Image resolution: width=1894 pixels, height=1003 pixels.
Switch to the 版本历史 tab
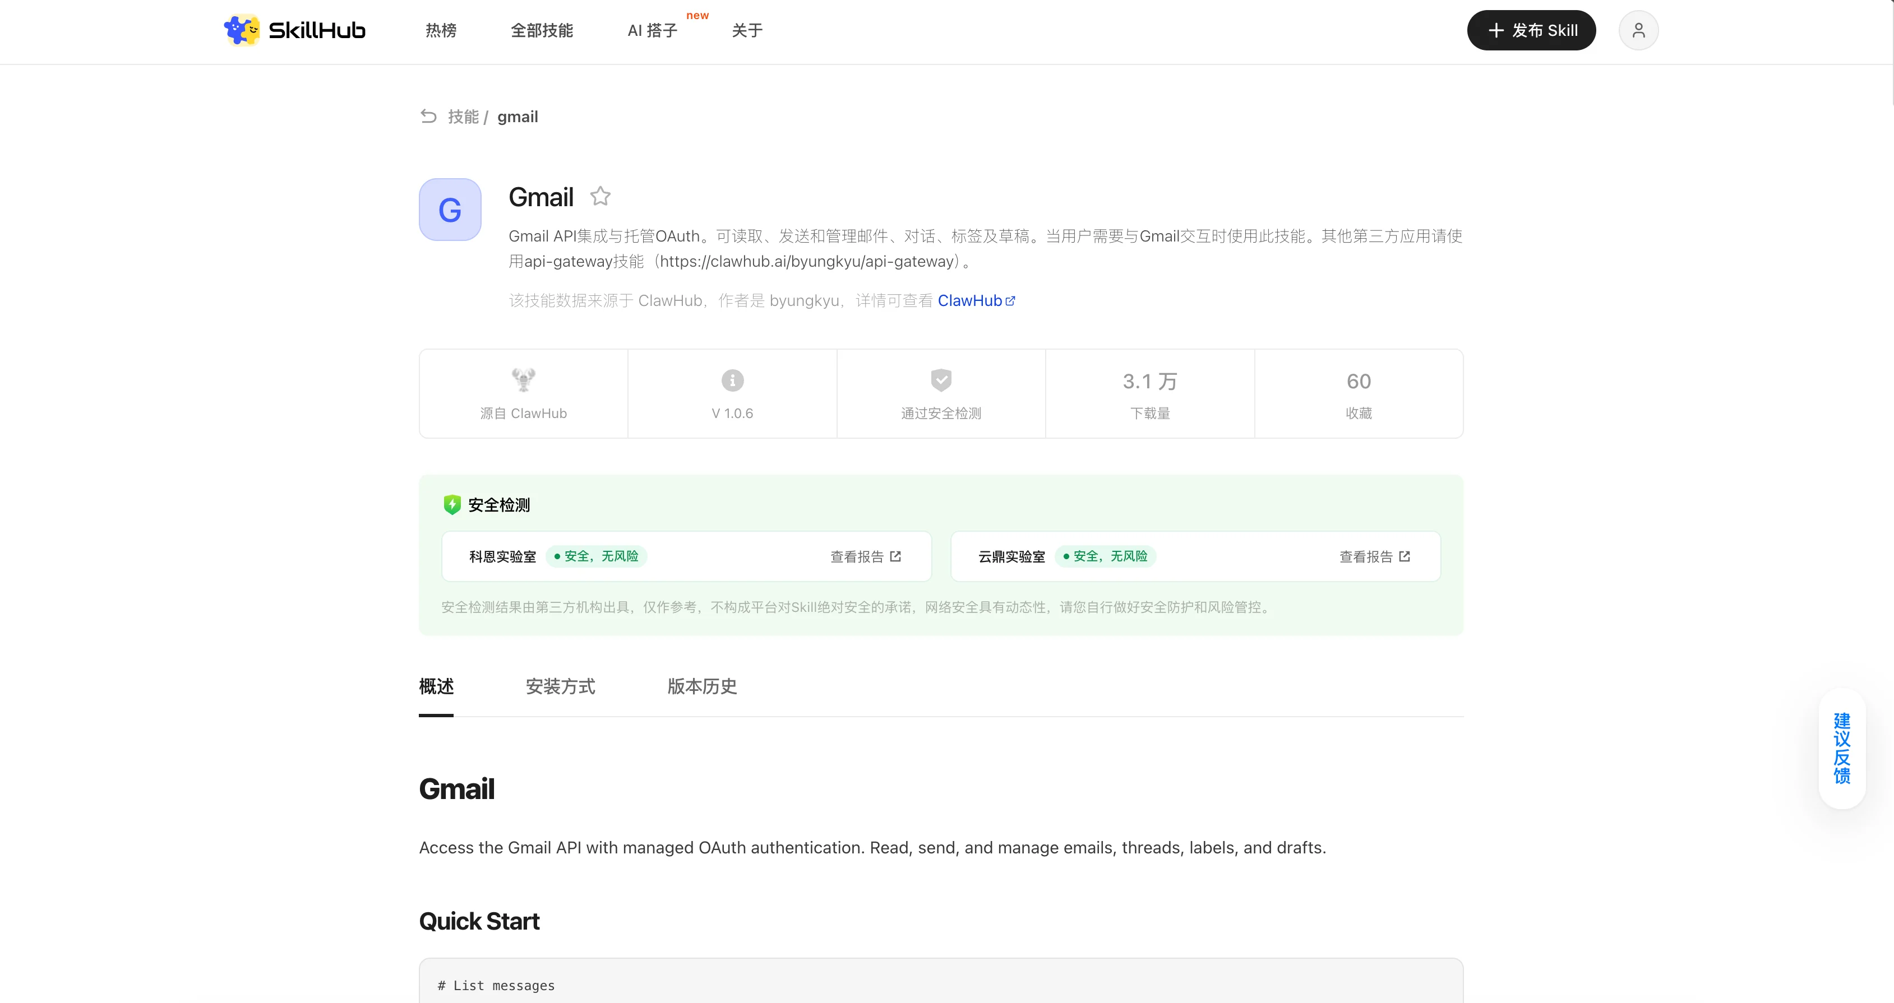pyautogui.click(x=701, y=686)
